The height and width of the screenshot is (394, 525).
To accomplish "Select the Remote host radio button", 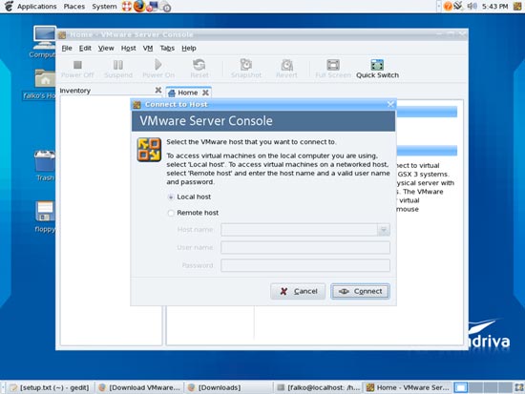I will point(171,213).
